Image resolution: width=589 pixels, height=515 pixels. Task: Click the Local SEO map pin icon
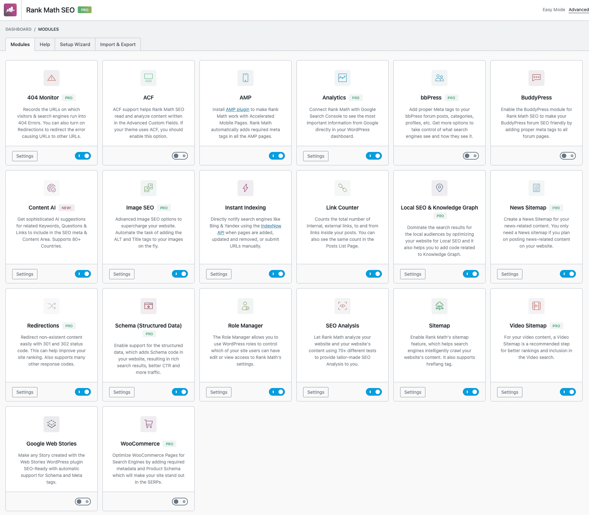tap(440, 188)
